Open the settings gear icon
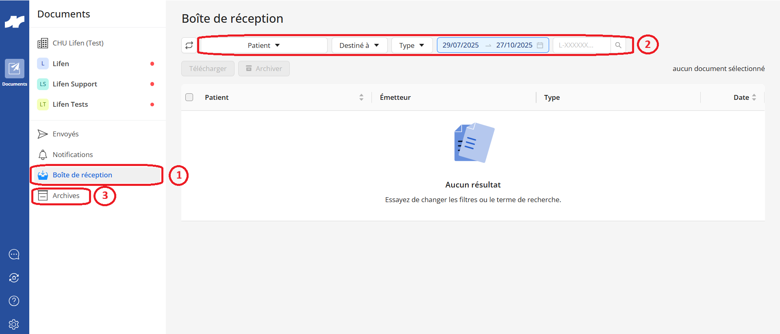 (x=14, y=324)
